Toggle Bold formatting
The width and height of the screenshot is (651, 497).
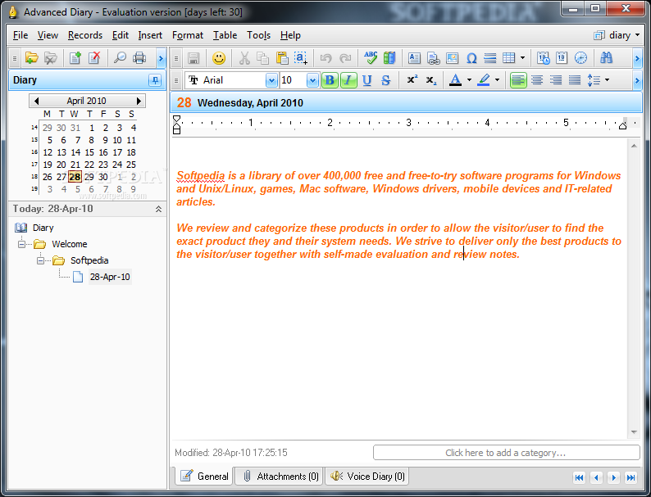(x=330, y=80)
